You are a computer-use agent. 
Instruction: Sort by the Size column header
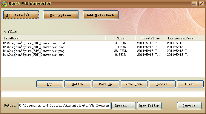120,38
